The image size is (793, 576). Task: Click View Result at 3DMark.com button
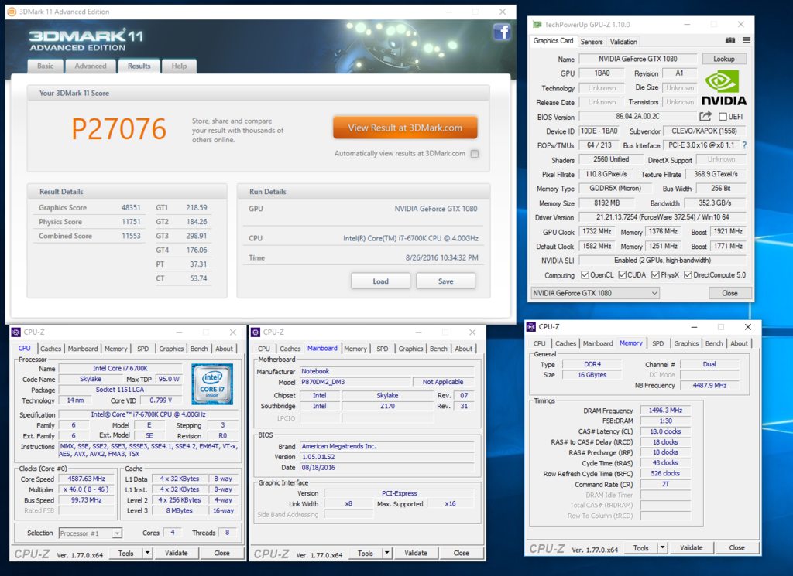coord(405,128)
